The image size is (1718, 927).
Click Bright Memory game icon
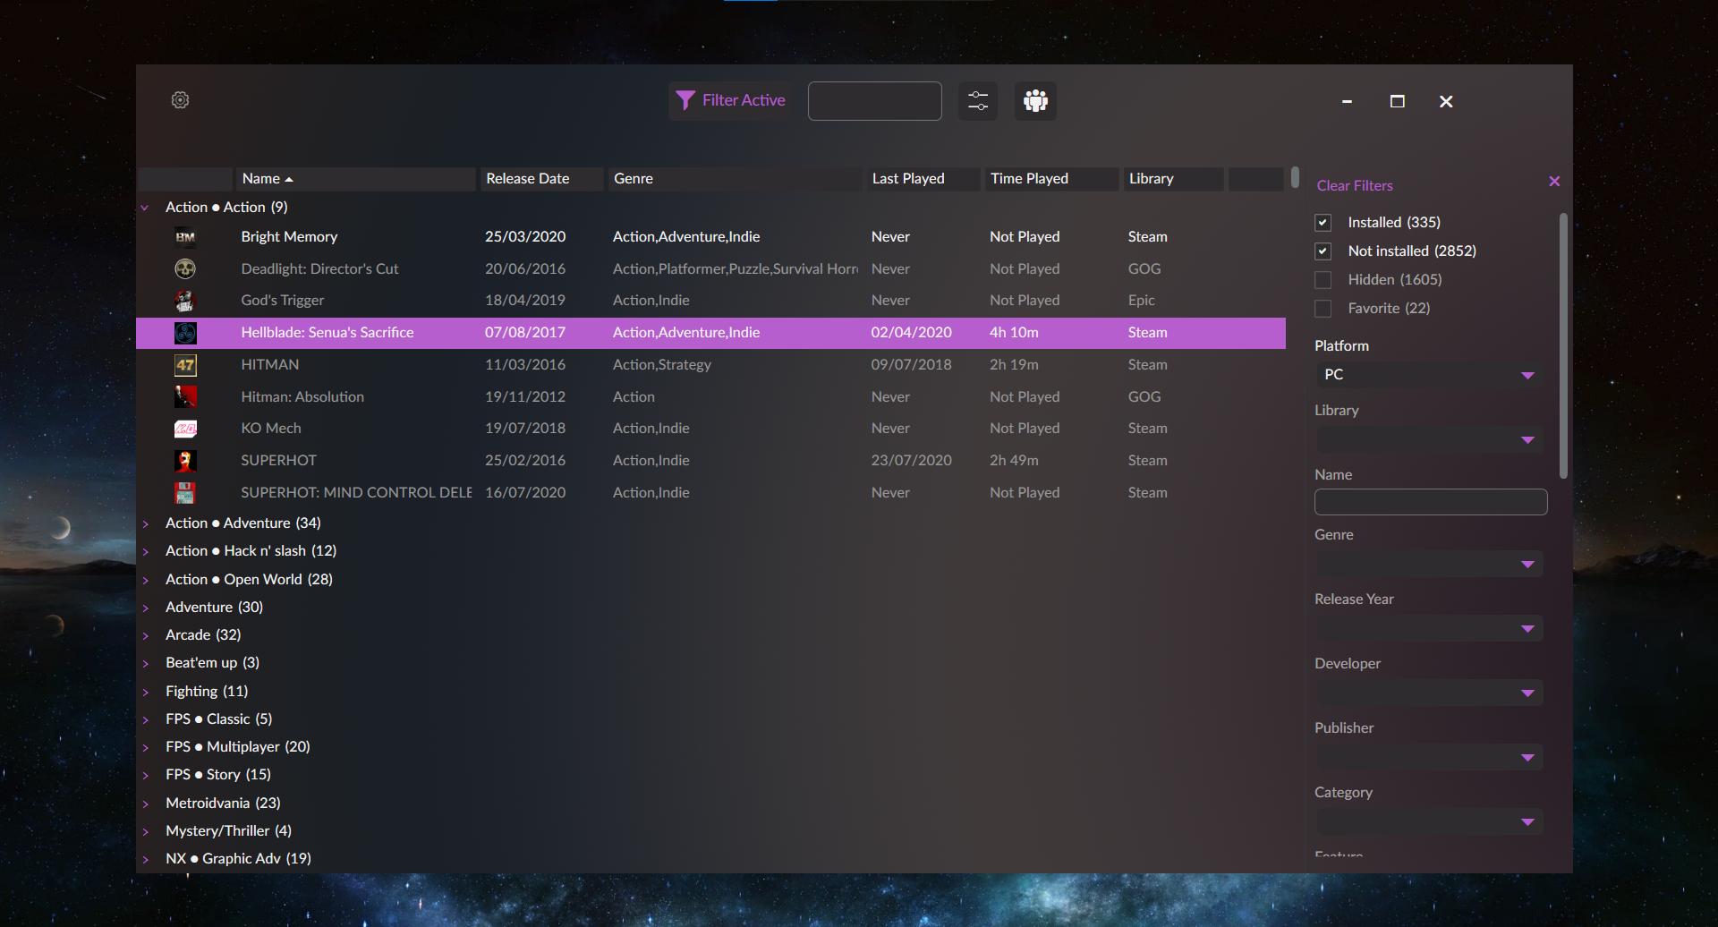tap(185, 237)
